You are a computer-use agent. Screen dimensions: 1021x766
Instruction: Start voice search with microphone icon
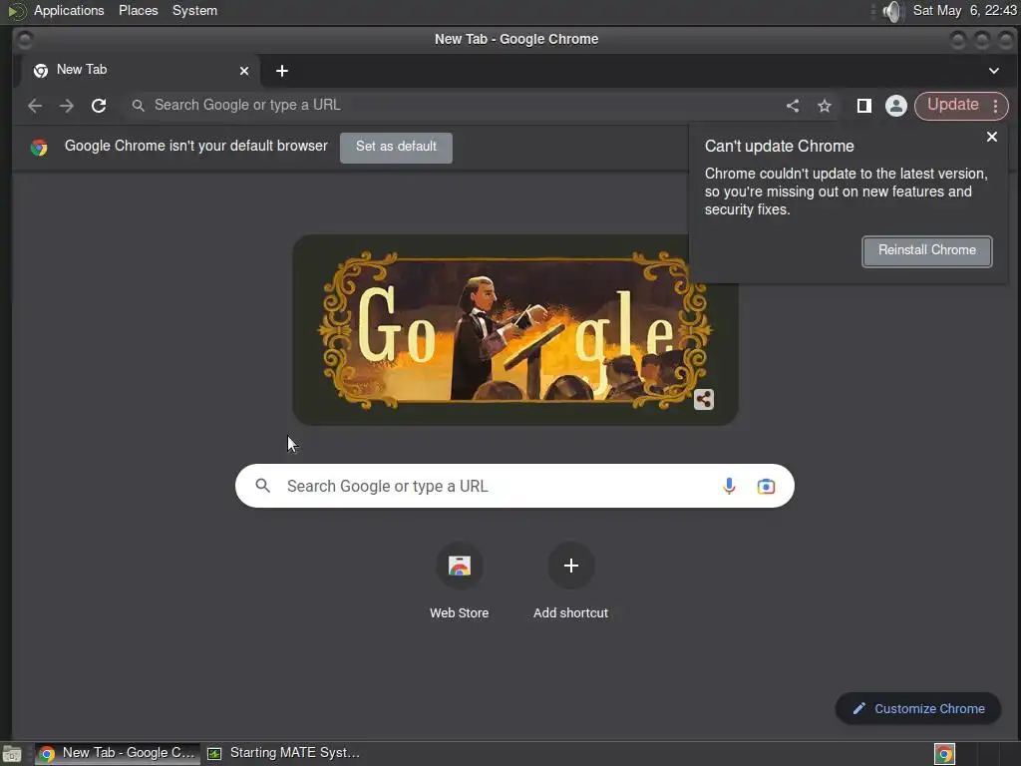[729, 486]
